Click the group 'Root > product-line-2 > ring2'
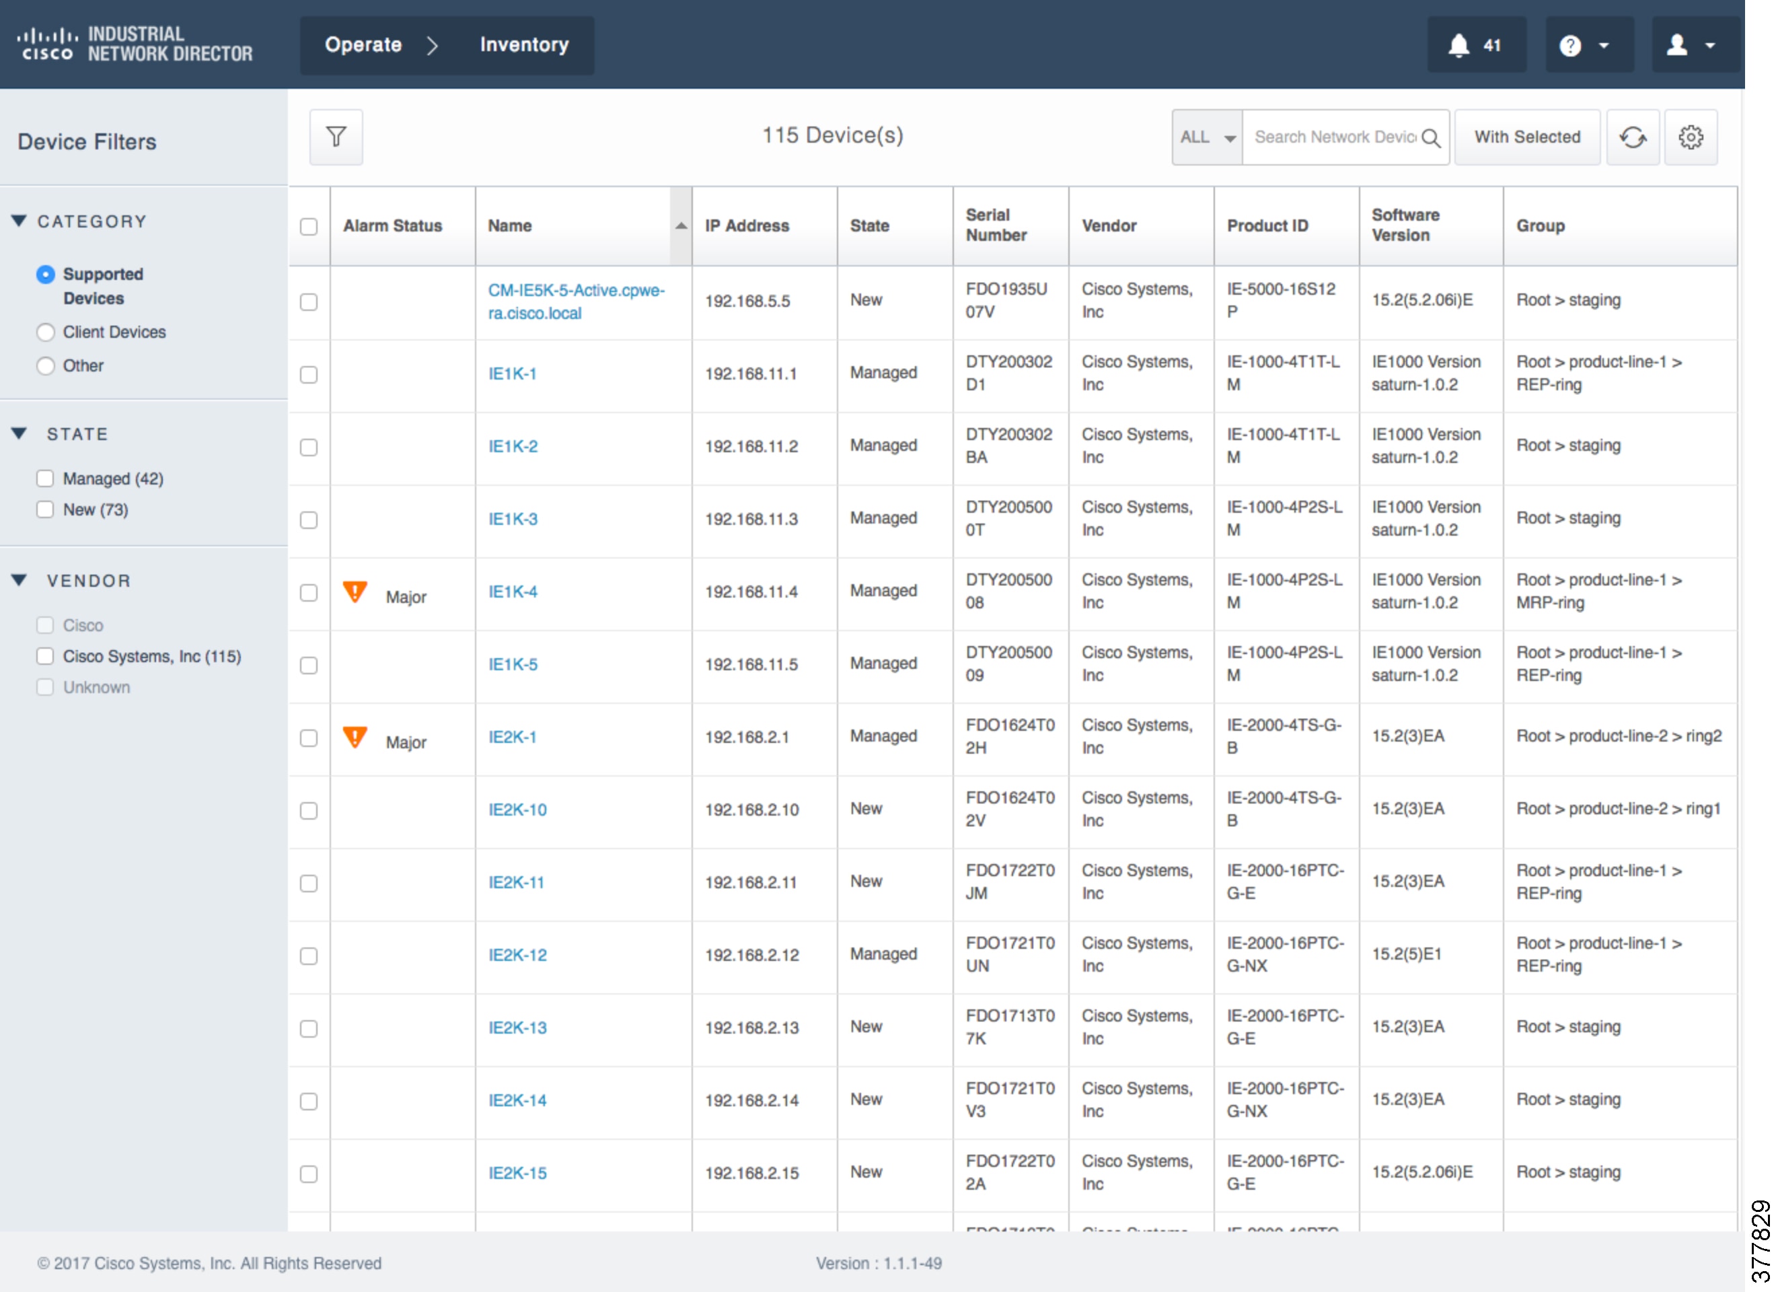Viewport: 1776px width, 1292px height. point(1619,736)
